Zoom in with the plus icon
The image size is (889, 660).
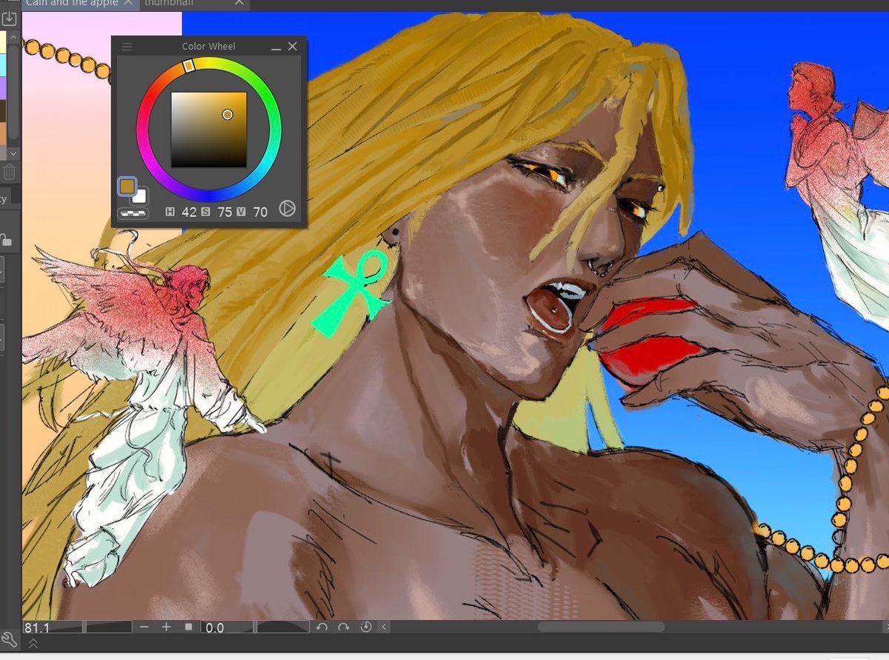(x=166, y=627)
